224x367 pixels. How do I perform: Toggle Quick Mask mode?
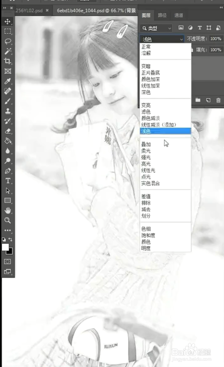(x=7, y=261)
